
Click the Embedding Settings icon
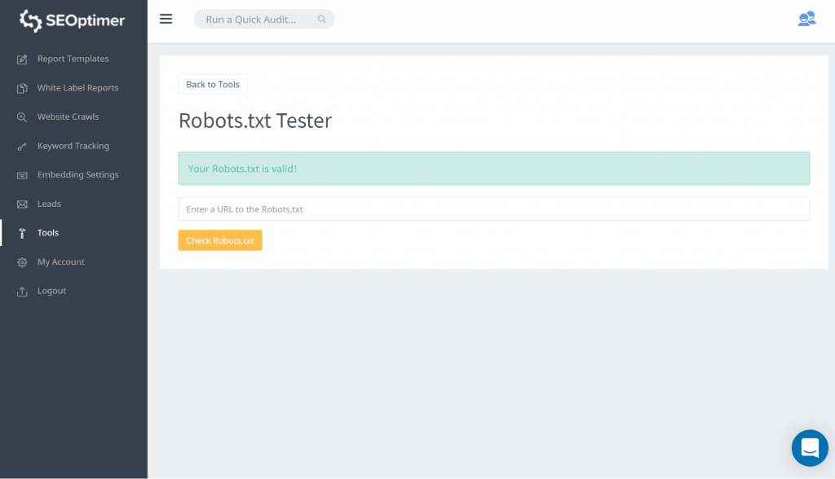click(22, 175)
